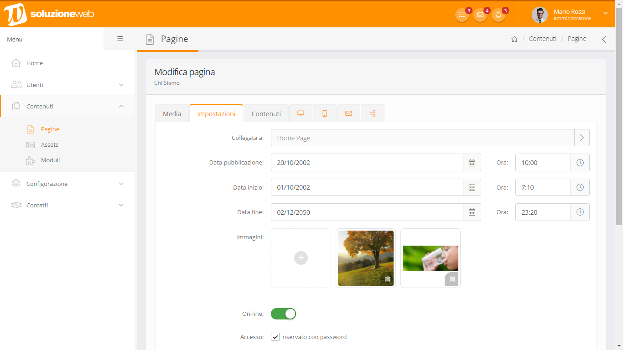
Task: Click the home icon in breadcrumb
Action: (x=514, y=39)
